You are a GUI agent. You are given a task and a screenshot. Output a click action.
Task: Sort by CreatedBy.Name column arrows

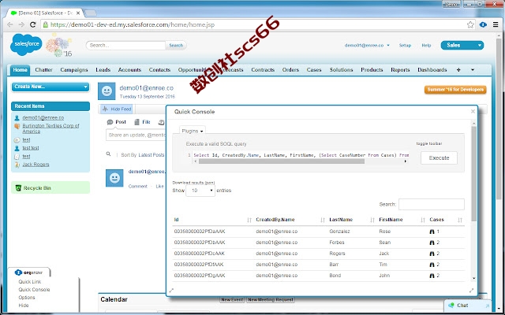click(323, 220)
